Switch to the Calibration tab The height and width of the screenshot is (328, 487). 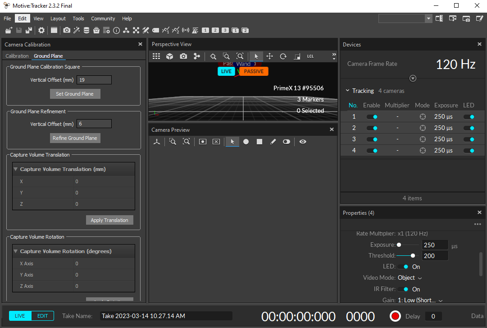[17, 56]
